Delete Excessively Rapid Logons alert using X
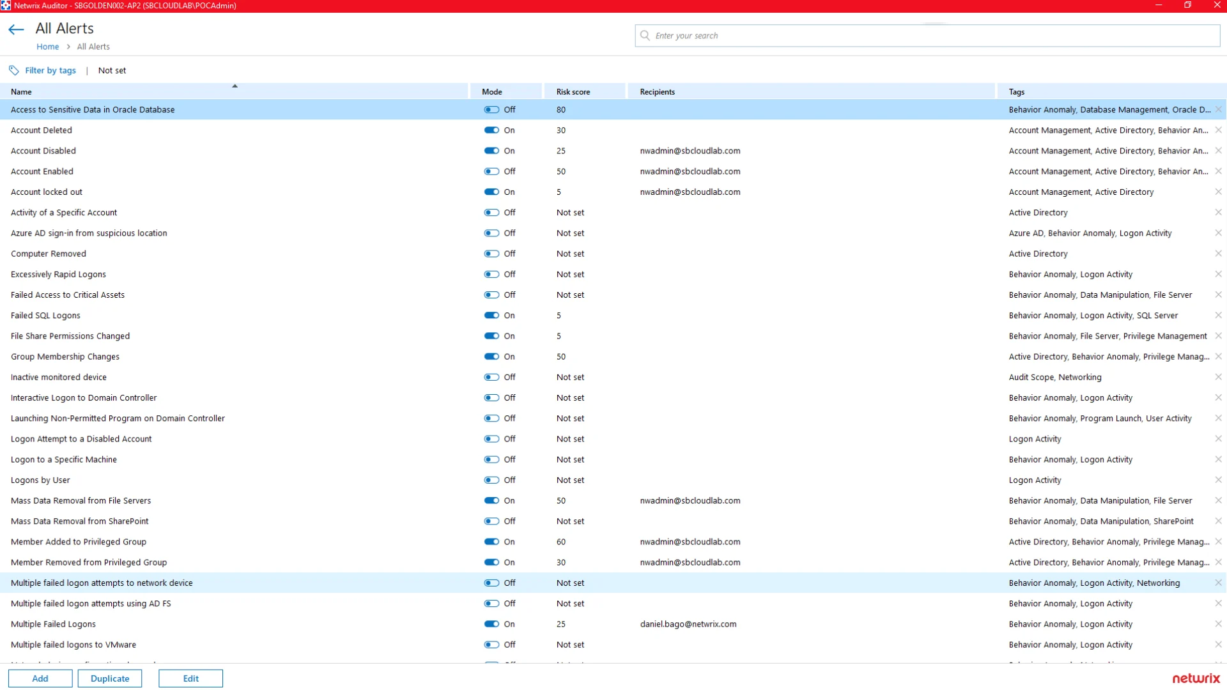 [x=1218, y=274]
